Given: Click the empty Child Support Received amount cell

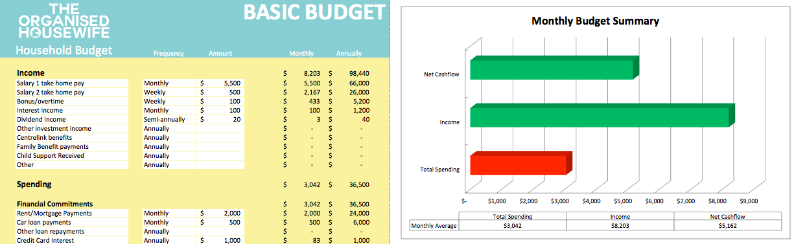Looking at the screenshot, I should click(x=220, y=156).
